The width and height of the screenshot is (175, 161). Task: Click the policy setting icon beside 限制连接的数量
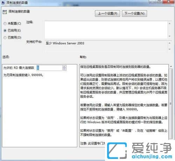[5, 12]
